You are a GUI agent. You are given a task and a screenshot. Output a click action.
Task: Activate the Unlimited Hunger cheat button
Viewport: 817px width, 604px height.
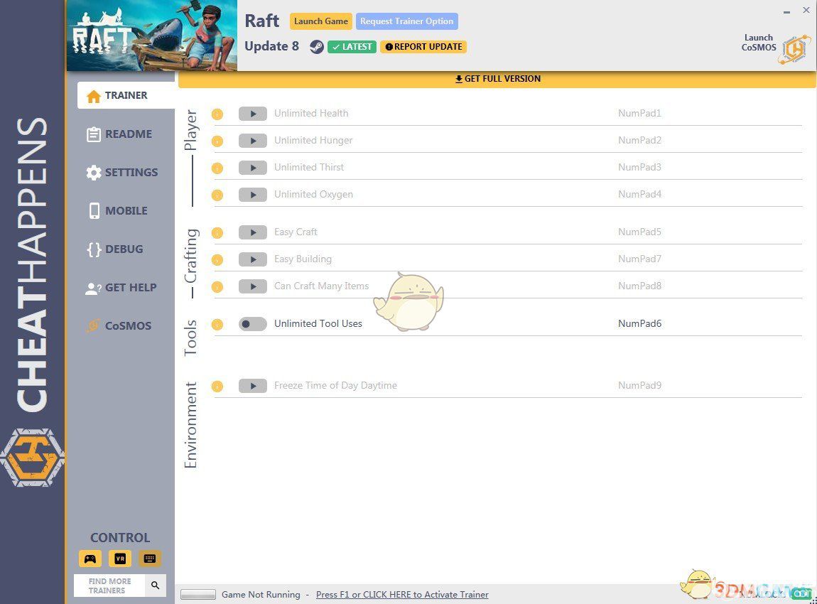click(253, 141)
